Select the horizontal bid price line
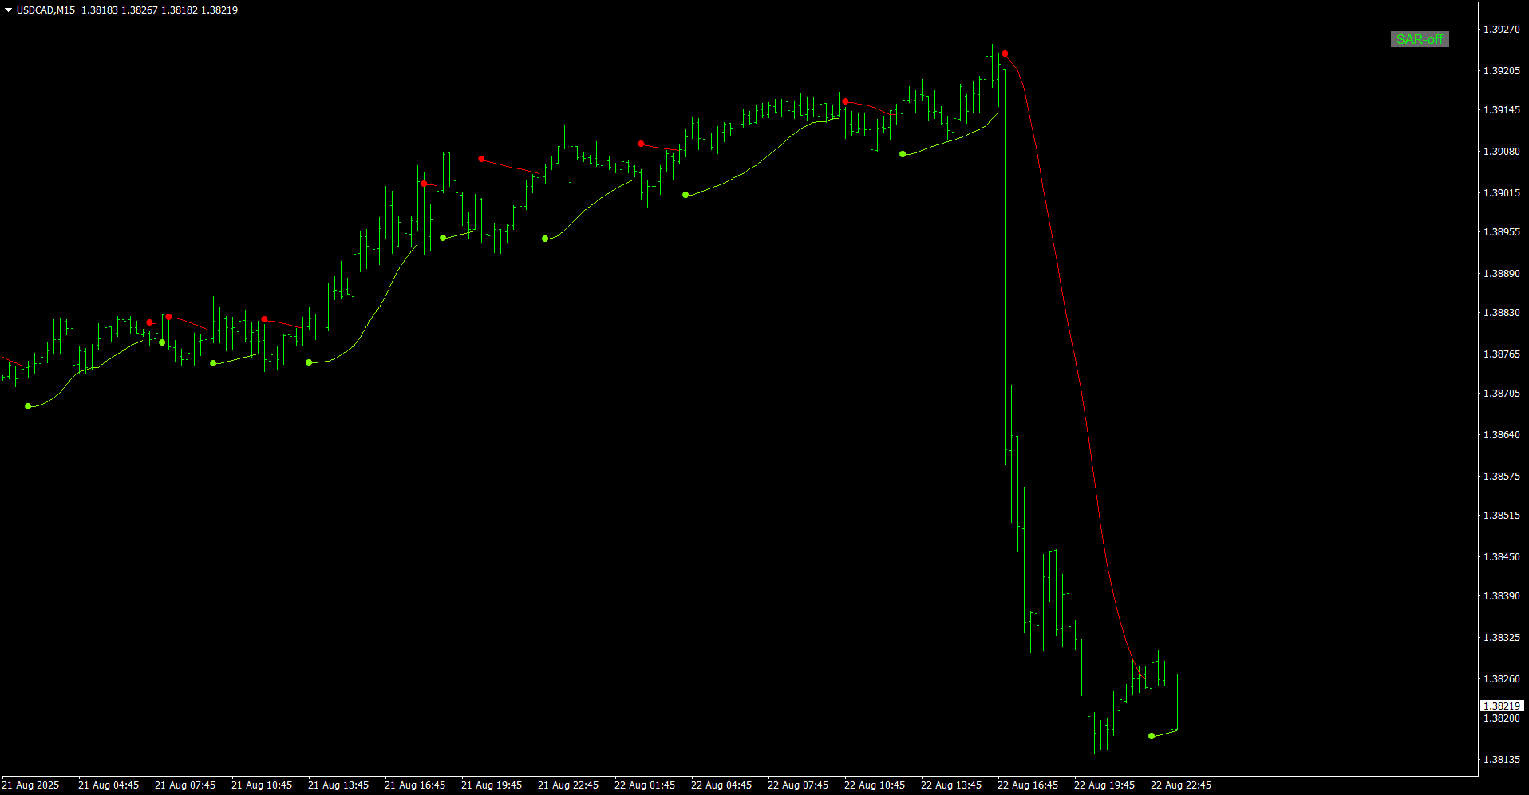Screen dimensions: 1529x795 pos(740,706)
